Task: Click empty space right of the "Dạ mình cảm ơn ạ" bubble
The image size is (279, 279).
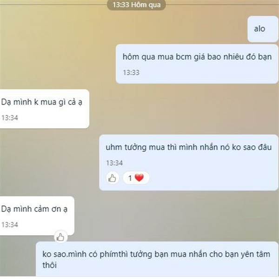Action: [160, 215]
